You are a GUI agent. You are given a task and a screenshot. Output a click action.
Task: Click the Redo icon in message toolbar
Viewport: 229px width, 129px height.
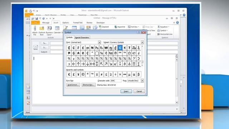tap(43, 18)
